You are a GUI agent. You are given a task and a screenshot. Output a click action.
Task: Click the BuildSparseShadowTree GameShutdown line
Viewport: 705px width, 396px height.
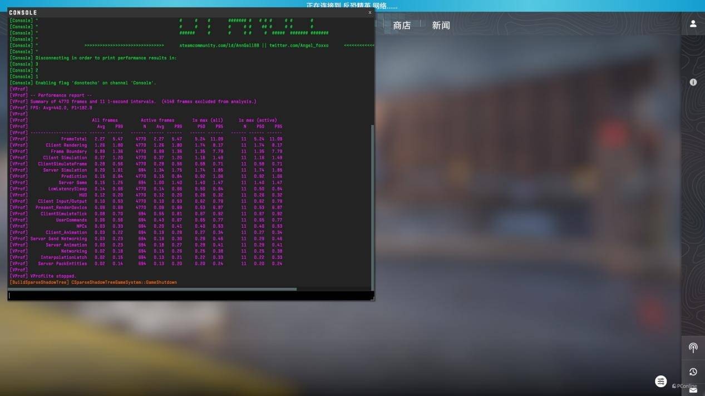[93, 282]
